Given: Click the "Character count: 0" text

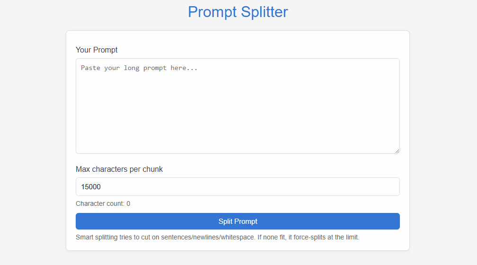Looking at the screenshot, I should [103, 203].
